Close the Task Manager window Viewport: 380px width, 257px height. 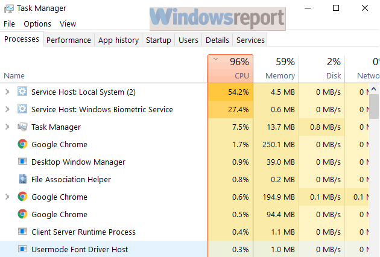coord(365,8)
